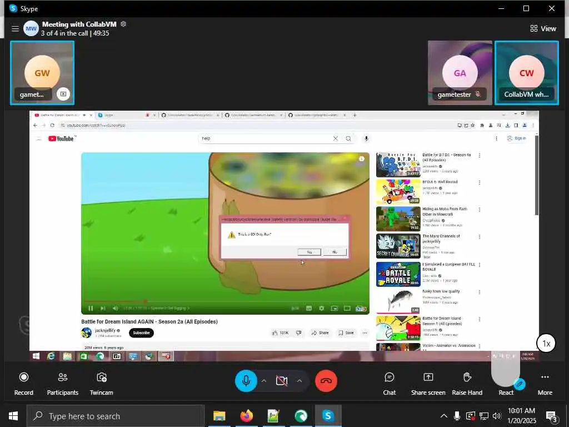The height and width of the screenshot is (427, 569).
Task: Skip to next video in player
Action: click(x=103, y=308)
